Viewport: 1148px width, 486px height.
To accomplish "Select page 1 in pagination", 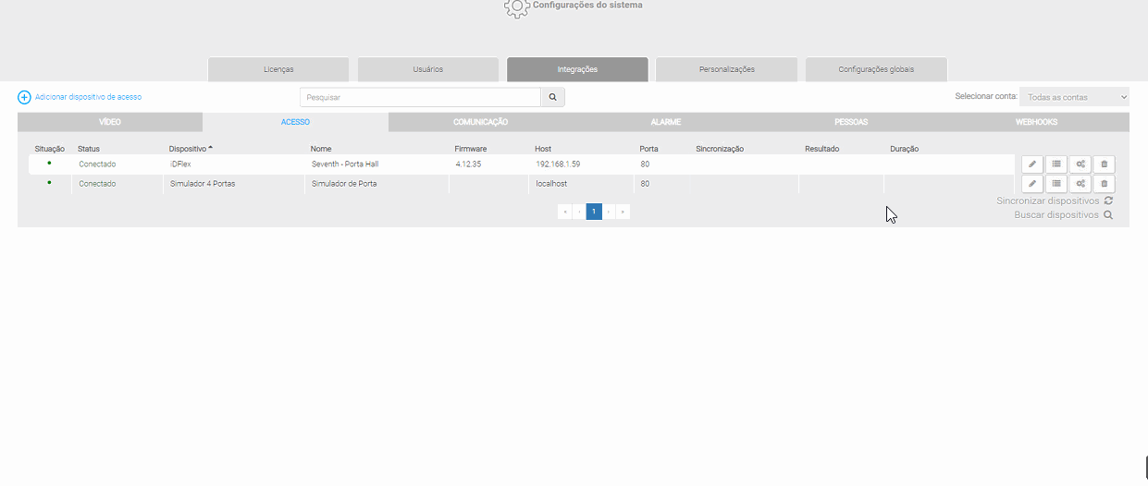I will (594, 212).
